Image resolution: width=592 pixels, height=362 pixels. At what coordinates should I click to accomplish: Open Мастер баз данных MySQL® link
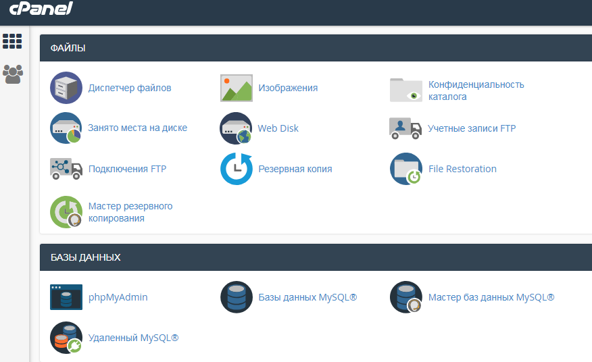click(x=491, y=297)
